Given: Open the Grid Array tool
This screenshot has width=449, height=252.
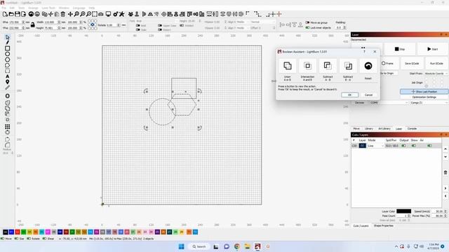Looking at the screenshot, I should coord(8,127).
